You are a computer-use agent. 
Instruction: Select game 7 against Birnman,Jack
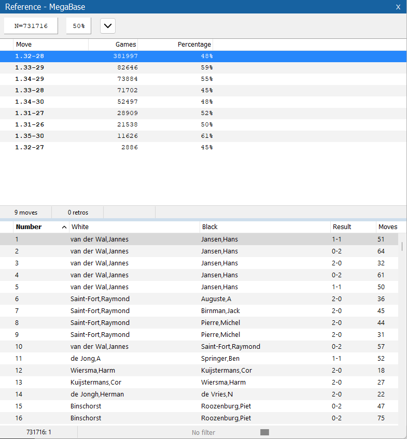[x=199, y=311]
